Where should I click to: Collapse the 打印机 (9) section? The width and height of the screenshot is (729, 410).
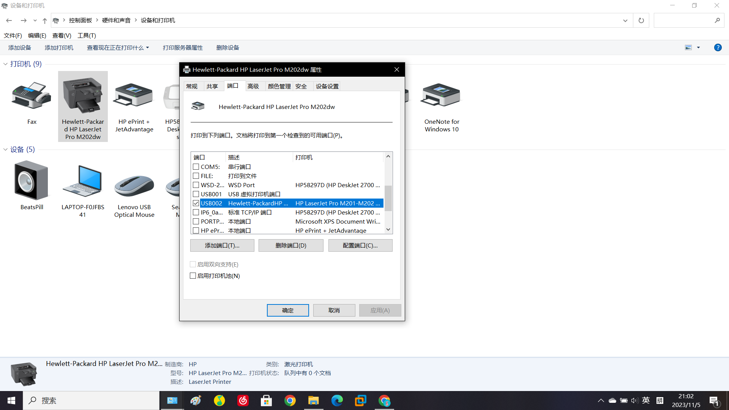pyautogui.click(x=5, y=64)
